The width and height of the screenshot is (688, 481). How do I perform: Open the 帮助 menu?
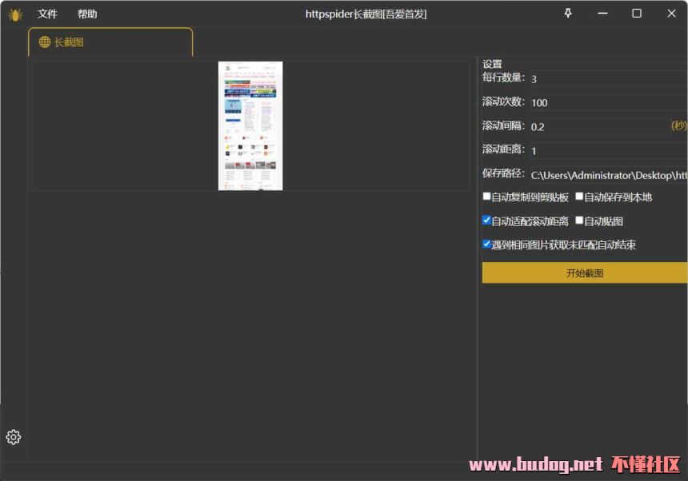coord(86,14)
